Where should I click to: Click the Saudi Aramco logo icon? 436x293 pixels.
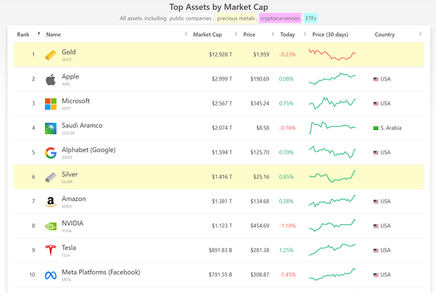coord(50,128)
